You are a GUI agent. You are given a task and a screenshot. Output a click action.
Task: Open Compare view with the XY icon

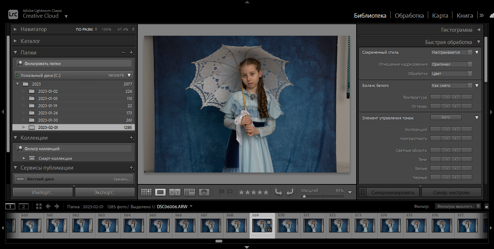point(175,192)
